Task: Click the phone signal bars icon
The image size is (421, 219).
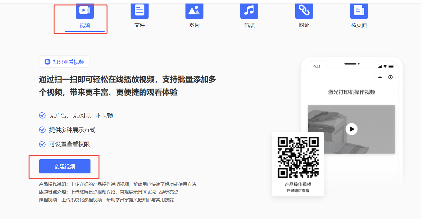Action: pos(380,66)
